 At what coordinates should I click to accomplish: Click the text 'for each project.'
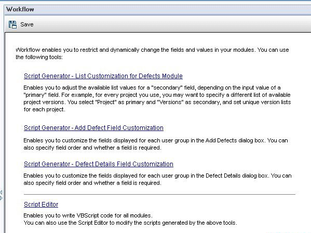(x=45, y=109)
